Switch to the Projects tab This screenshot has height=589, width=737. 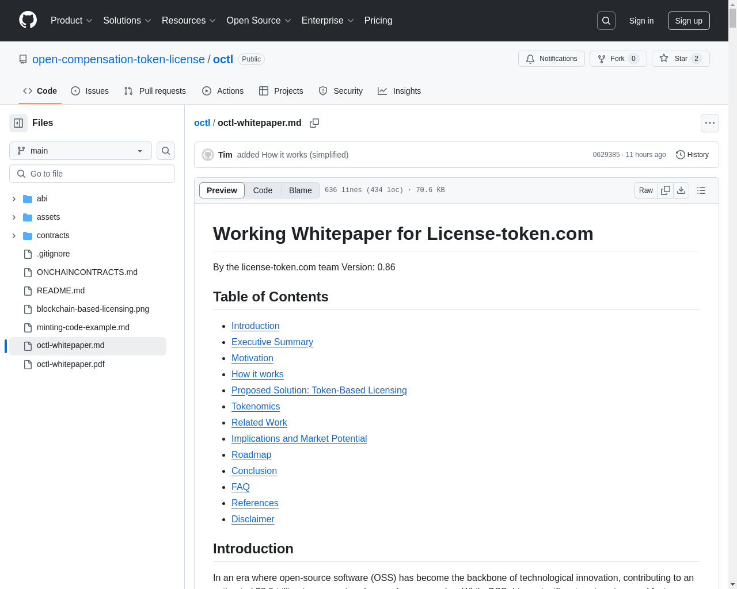[281, 91]
